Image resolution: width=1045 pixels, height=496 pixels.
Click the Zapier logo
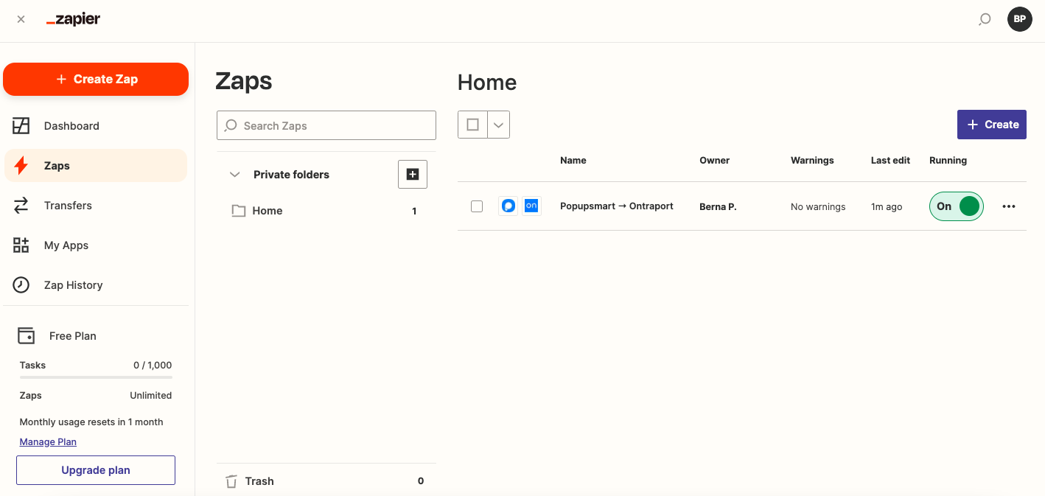(x=73, y=20)
